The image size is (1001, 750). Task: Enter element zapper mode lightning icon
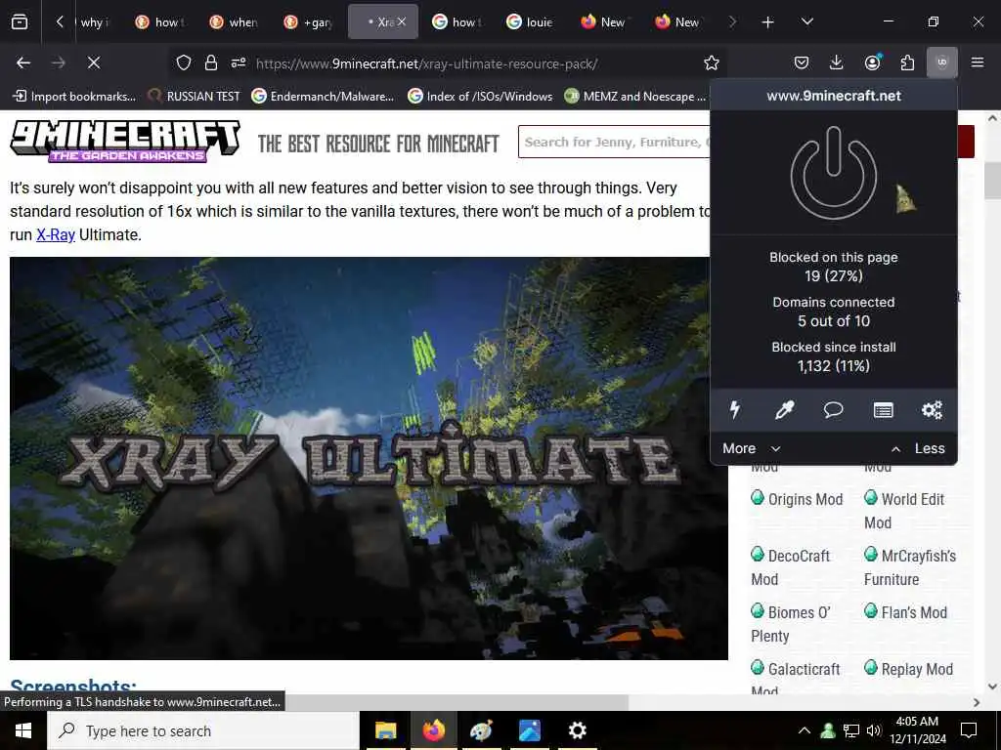pyautogui.click(x=735, y=409)
